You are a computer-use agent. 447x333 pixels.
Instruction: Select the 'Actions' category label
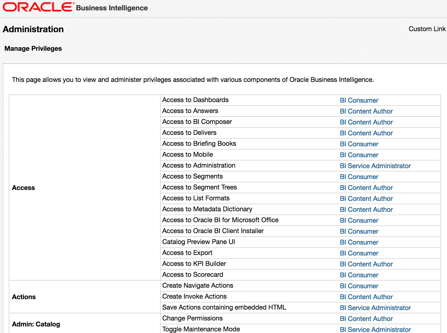coord(24,297)
